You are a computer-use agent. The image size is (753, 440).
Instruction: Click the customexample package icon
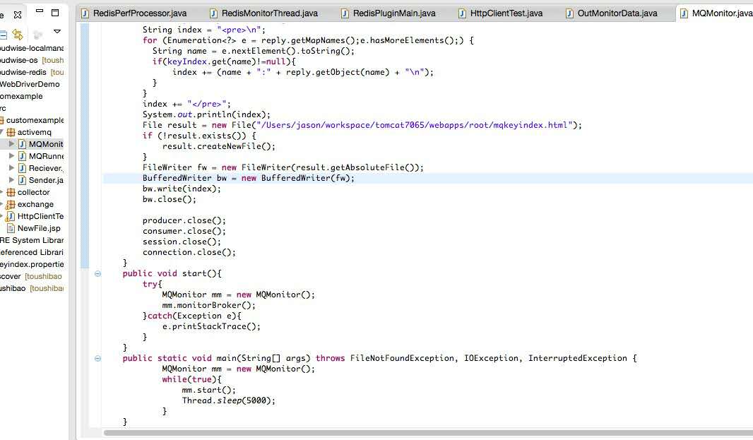pyautogui.click(x=2, y=120)
